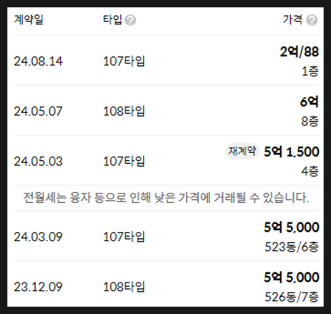Open the 5억 1,500 price entry
Viewport: 331px width, 314px height.
coord(291,151)
